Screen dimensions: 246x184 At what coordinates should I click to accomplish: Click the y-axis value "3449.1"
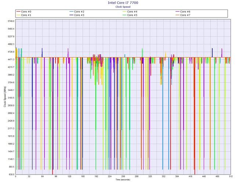(11, 90)
